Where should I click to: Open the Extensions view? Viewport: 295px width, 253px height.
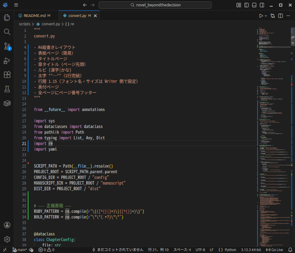point(7,75)
